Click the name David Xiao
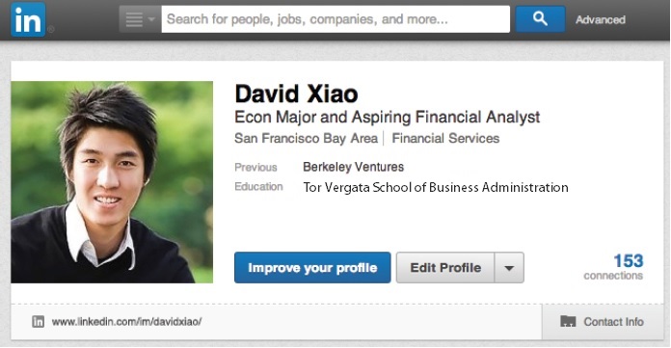 296,94
